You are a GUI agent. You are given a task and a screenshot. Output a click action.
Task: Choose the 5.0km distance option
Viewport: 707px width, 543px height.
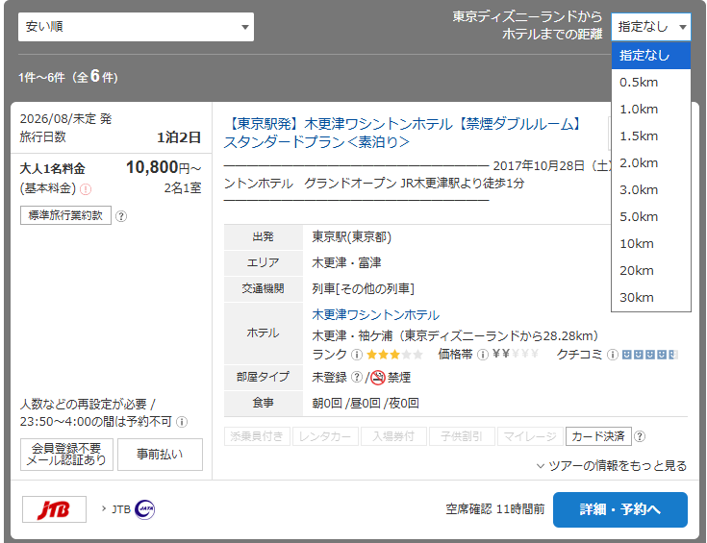pyautogui.click(x=650, y=217)
